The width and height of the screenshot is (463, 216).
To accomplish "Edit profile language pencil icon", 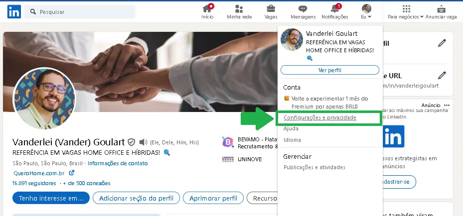I will 442,43.
